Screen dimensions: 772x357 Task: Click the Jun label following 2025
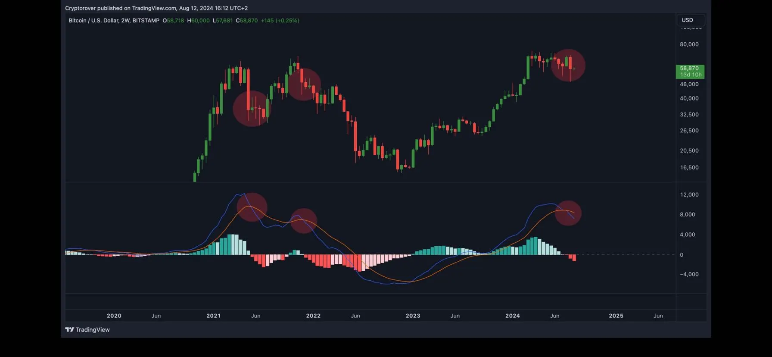click(658, 316)
